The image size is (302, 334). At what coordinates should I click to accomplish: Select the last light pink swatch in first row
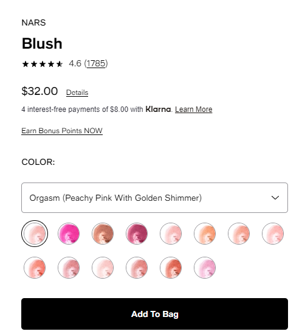coord(273,234)
